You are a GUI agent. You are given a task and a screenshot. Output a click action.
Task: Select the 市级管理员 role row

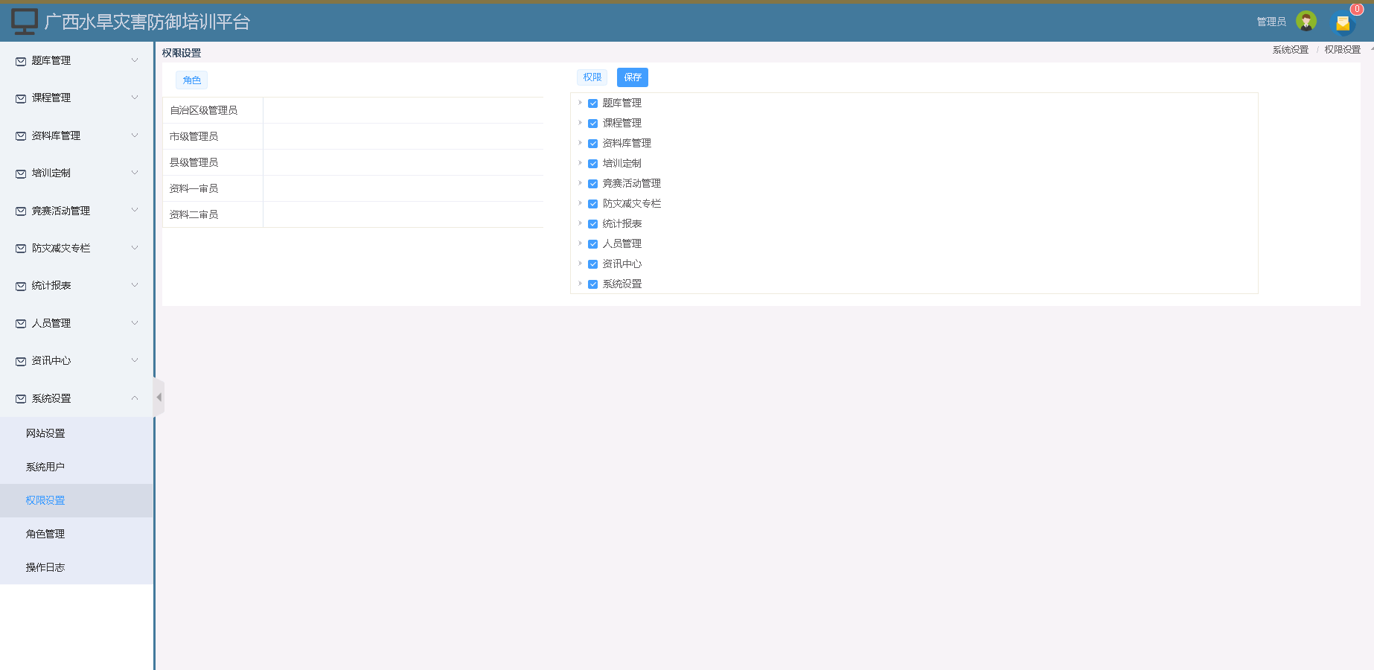(x=194, y=136)
